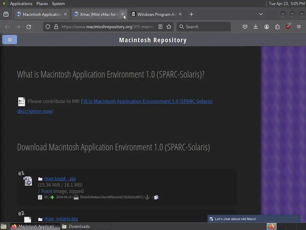Image resolution: width=306 pixels, height=230 pixels.
Task: Download the mae.toast_.zip file link
Action: [x=60, y=178]
